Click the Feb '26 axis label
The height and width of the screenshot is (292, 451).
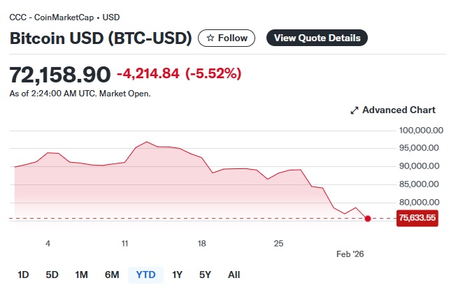tap(350, 254)
